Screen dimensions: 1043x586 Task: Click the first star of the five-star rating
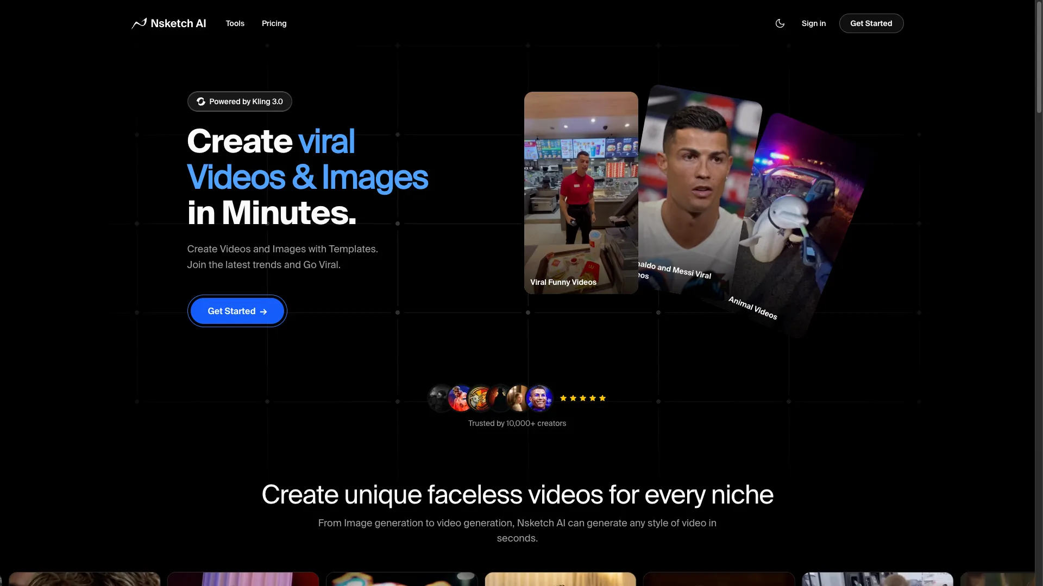[x=564, y=398]
